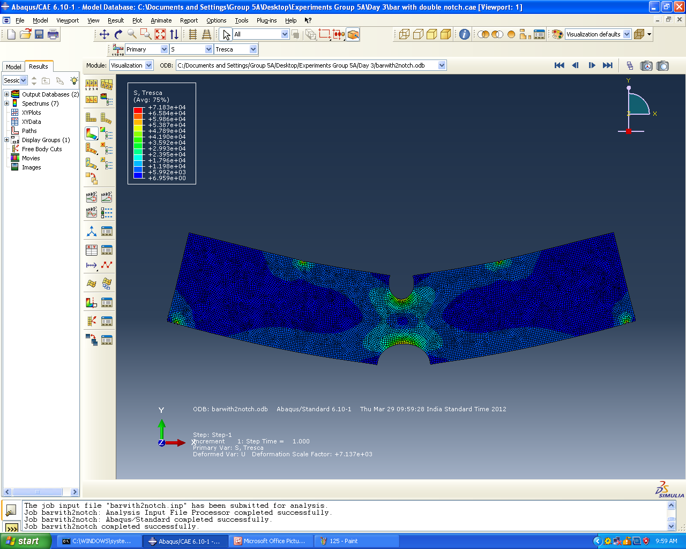Click the Free Body Cut icon

92,321
